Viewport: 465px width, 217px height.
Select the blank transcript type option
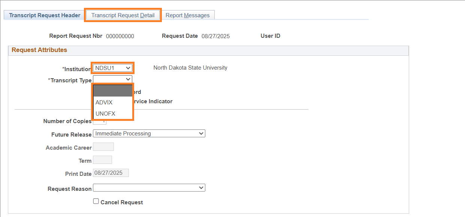point(112,91)
